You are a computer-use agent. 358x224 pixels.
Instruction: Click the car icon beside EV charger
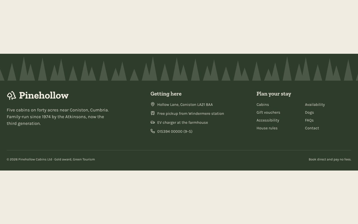pos(153,122)
